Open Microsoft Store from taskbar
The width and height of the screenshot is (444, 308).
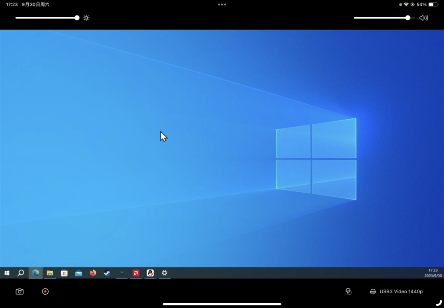pyautogui.click(x=64, y=273)
